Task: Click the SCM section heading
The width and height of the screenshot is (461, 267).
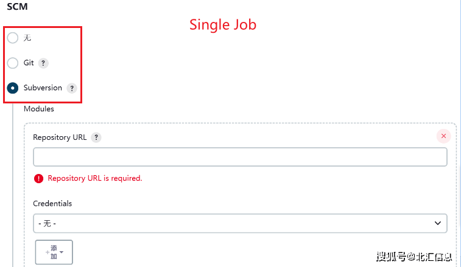Action: click(17, 7)
